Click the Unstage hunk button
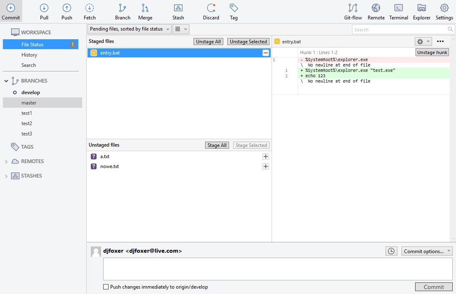Viewport: 456px width, 294px height. [x=432, y=52]
